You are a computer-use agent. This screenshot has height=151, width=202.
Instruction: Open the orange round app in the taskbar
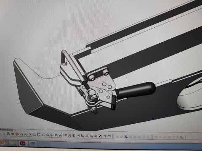[x=3, y=143]
